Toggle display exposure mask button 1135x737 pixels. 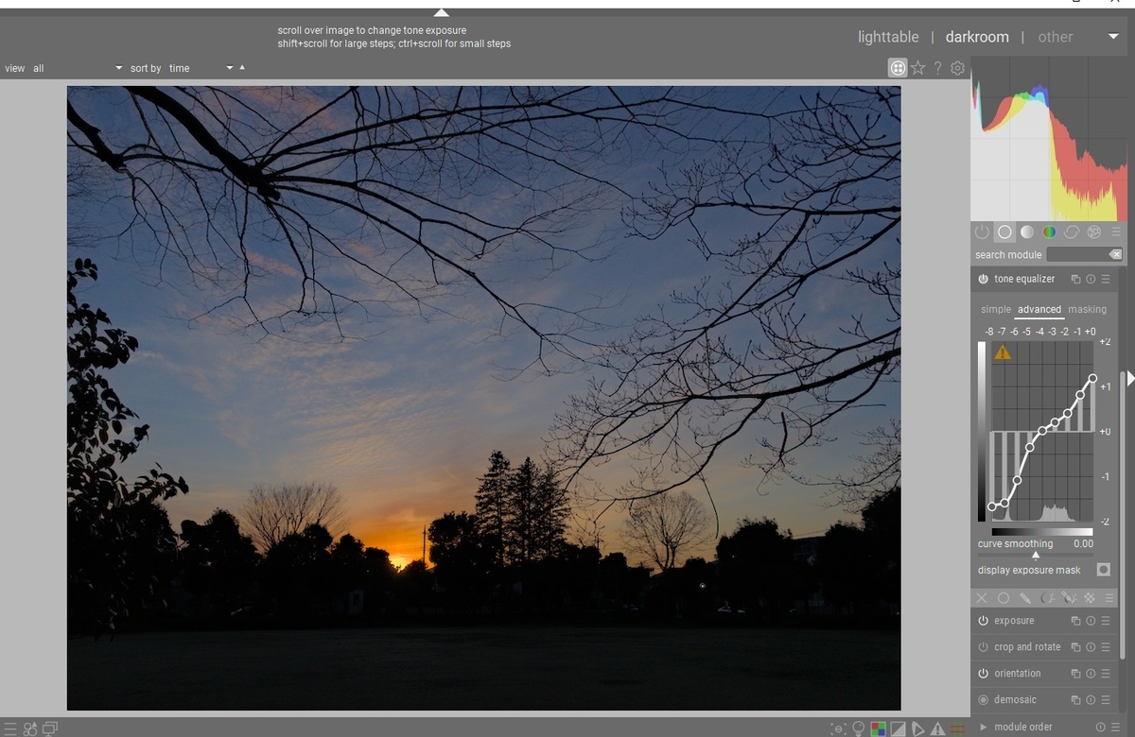pyautogui.click(x=1103, y=570)
